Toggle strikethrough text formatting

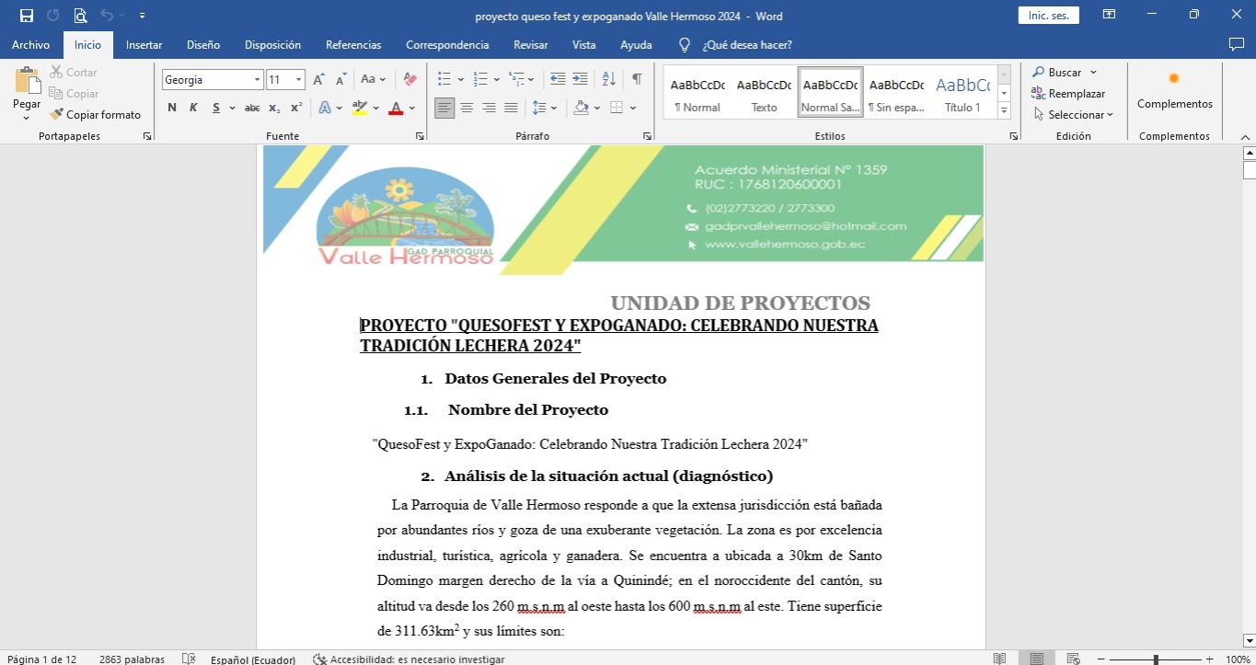[251, 108]
